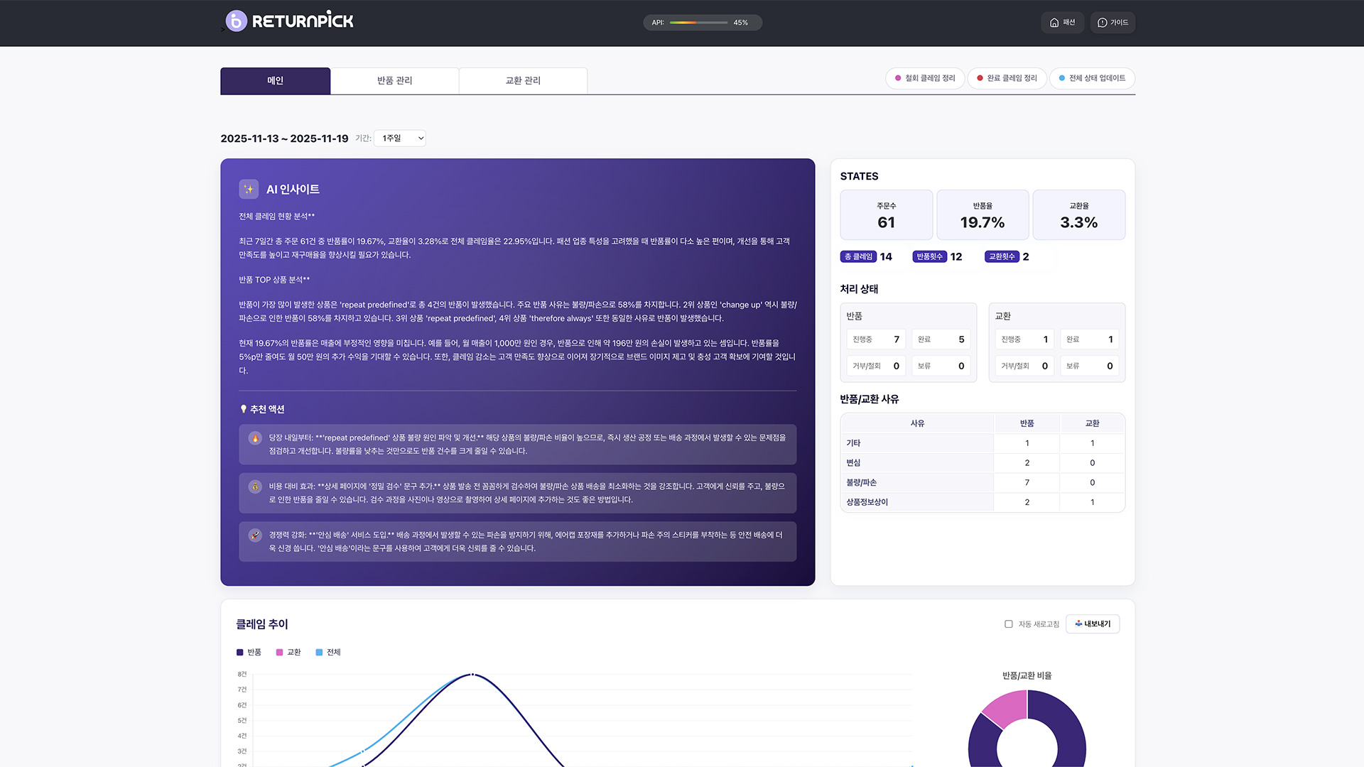Toggle the 교환 legend series
The width and height of the screenshot is (1364, 767).
[x=288, y=652]
